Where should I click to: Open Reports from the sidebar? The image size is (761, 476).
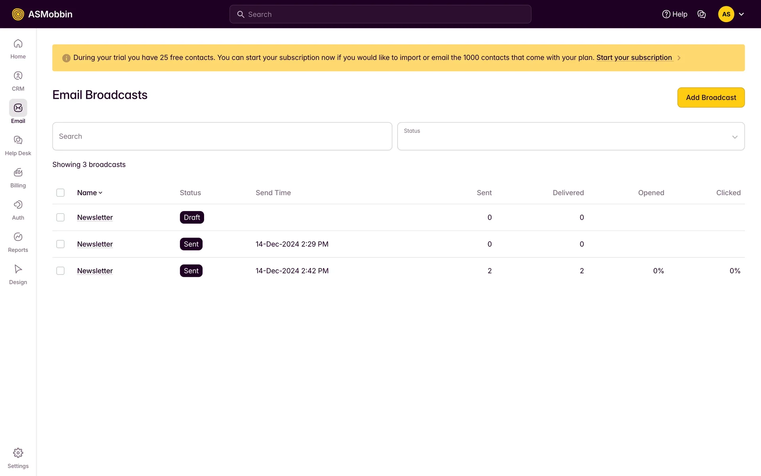(x=18, y=237)
